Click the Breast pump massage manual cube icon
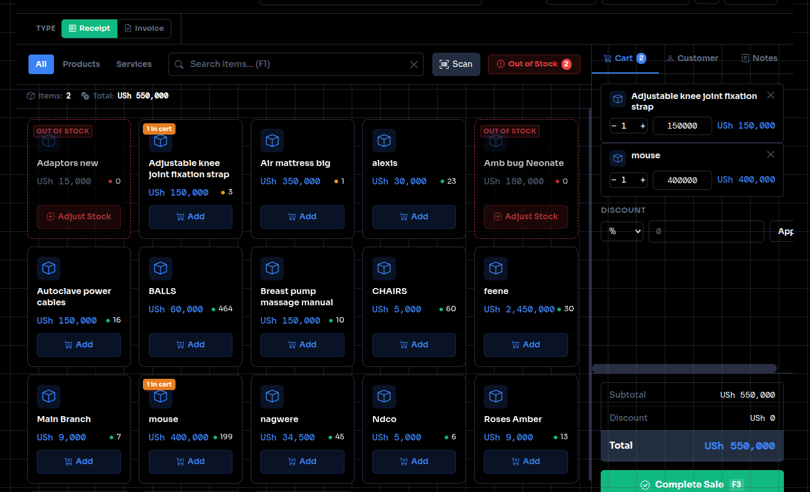Viewport: 810px width, 492px height. pyautogui.click(x=272, y=269)
